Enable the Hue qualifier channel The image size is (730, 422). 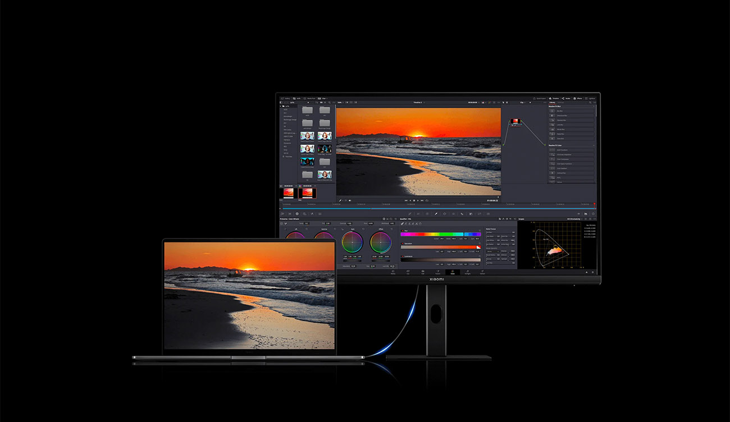(403, 231)
